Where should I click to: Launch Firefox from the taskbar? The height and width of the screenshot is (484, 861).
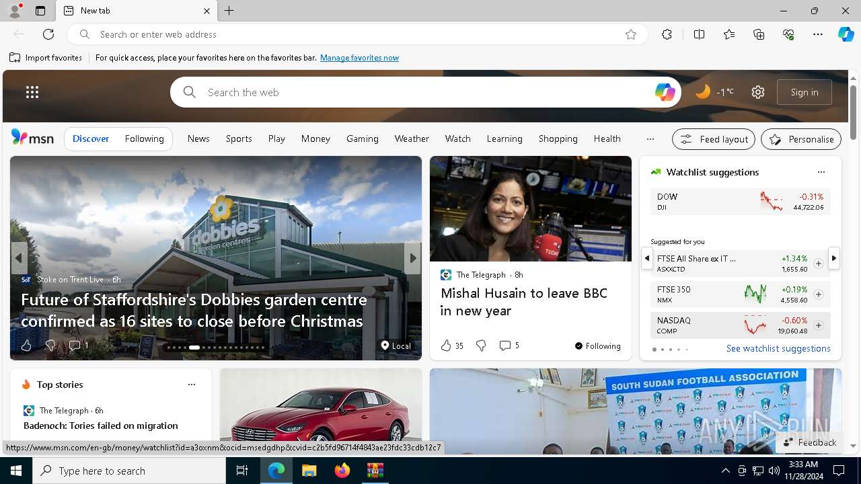(342, 471)
